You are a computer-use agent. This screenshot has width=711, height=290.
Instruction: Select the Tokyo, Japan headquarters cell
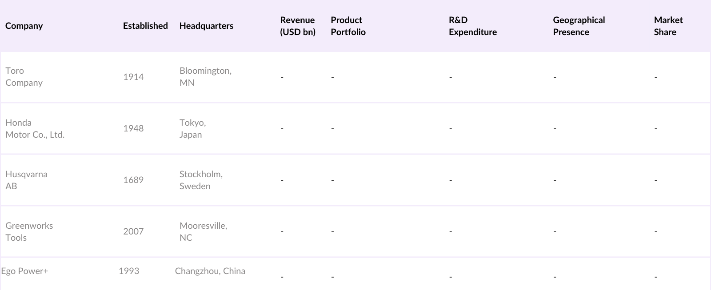192,128
